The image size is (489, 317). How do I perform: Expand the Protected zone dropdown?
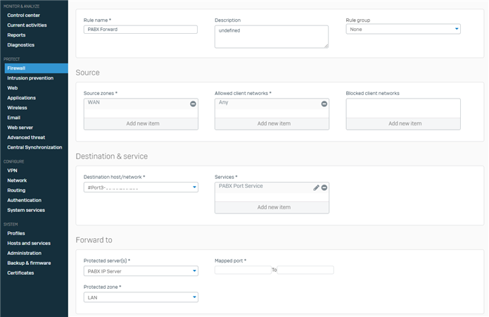[141, 297]
